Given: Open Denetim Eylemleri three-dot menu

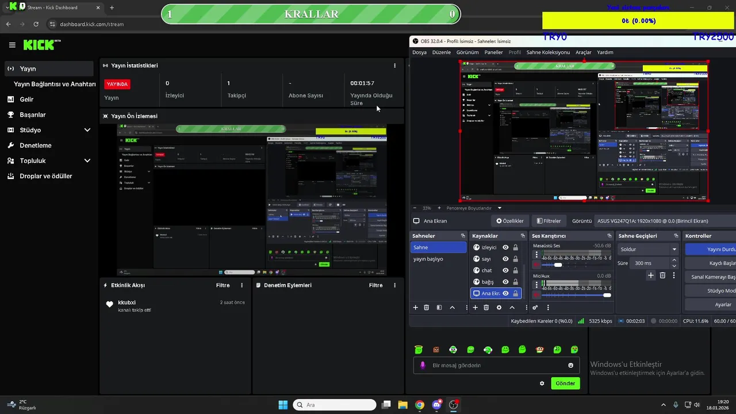Looking at the screenshot, I should (394, 285).
